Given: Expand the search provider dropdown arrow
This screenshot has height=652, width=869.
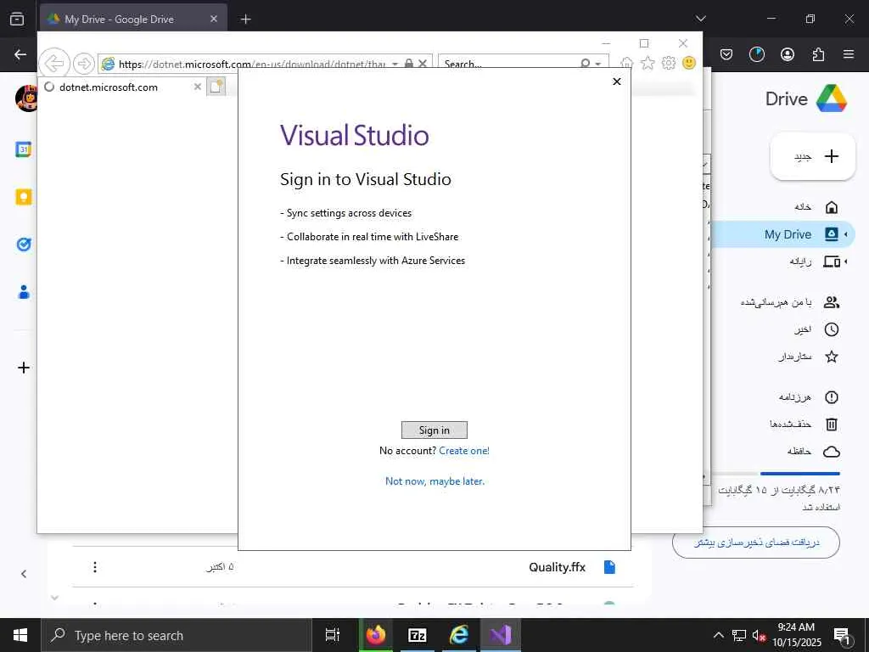Looking at the screenshot, I should (x=598, y=64).
